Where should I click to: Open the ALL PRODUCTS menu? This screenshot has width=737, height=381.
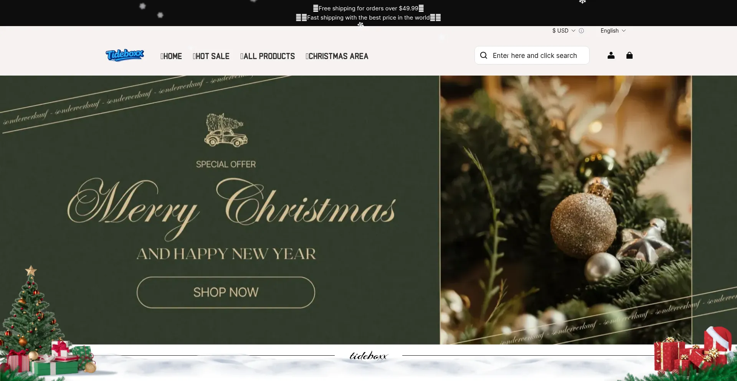268,56
